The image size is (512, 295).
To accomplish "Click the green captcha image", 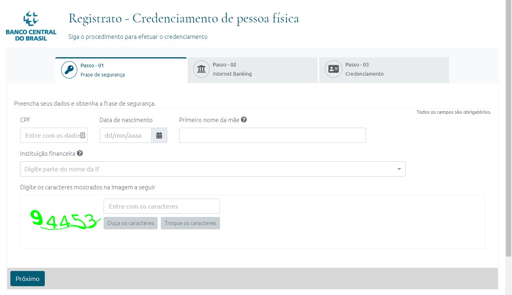I will pos(66,221).
